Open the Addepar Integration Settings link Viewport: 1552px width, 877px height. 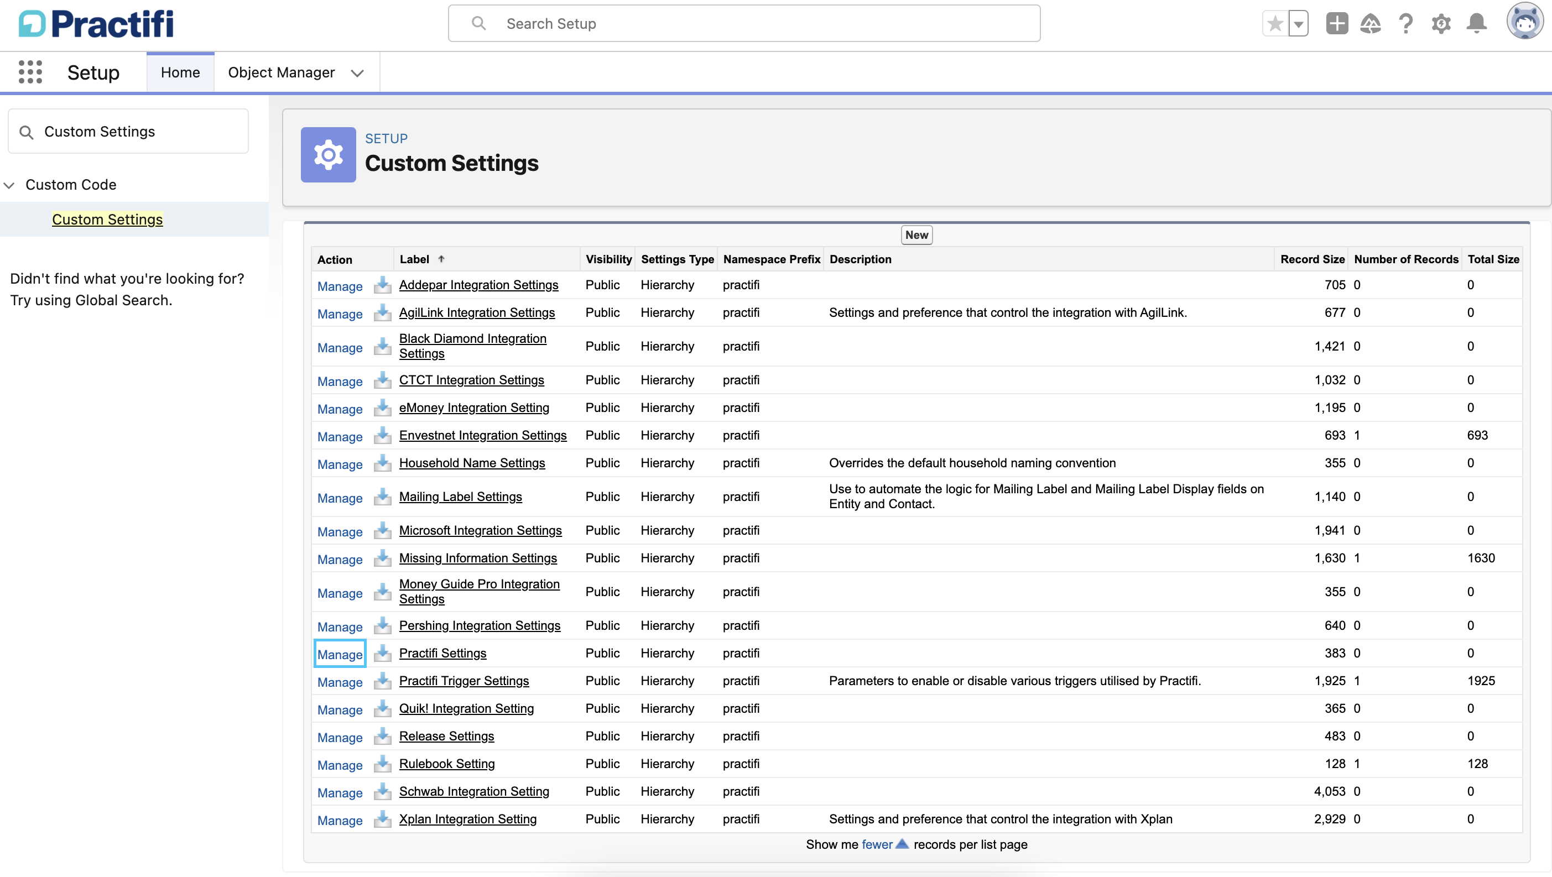(479, 285)
